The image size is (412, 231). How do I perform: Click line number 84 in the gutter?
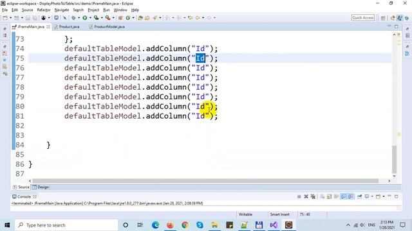click(x=20, y=145)
